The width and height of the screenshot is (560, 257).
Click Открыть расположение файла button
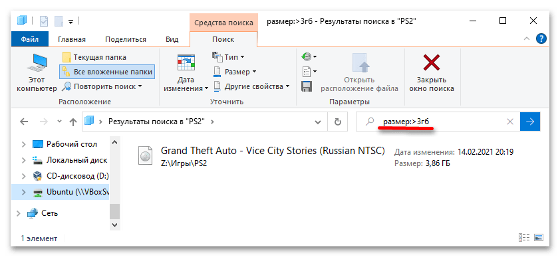359,73
